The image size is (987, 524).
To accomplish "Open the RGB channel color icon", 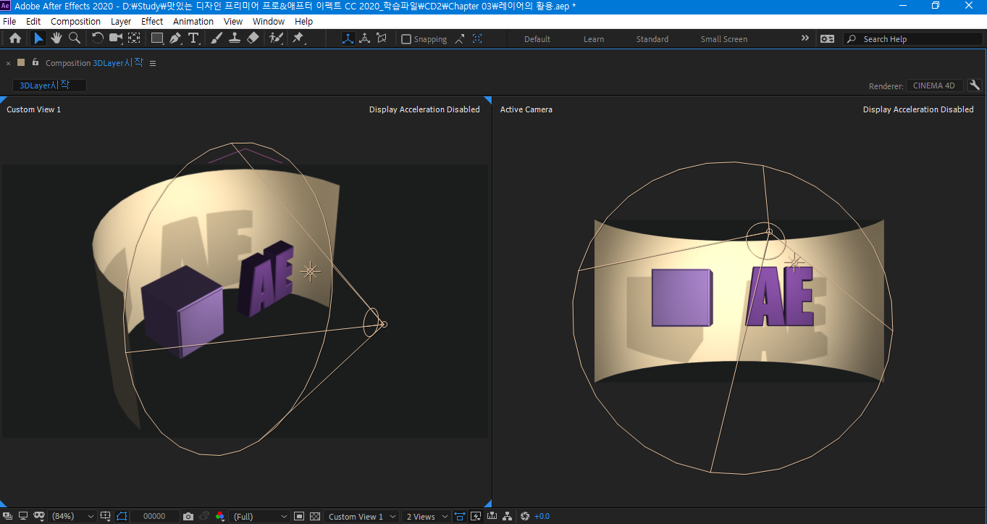I will (220, 516).
